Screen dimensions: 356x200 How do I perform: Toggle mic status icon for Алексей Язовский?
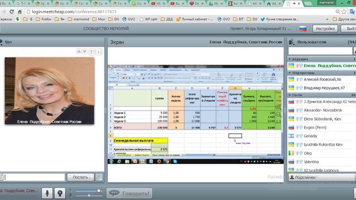tap(297, 79)
